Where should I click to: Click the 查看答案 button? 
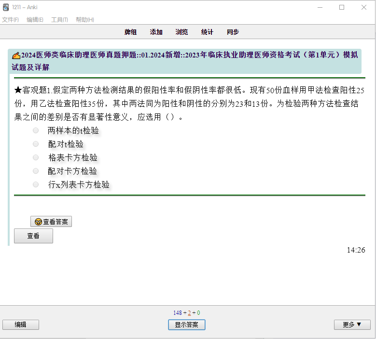51,222
